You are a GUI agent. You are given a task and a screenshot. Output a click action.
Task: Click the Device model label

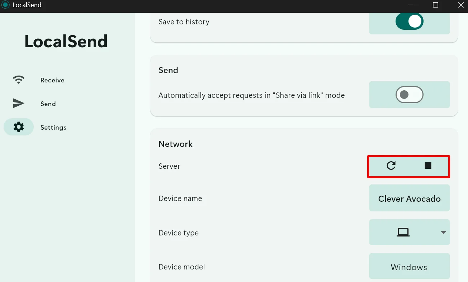click(181, 267)
